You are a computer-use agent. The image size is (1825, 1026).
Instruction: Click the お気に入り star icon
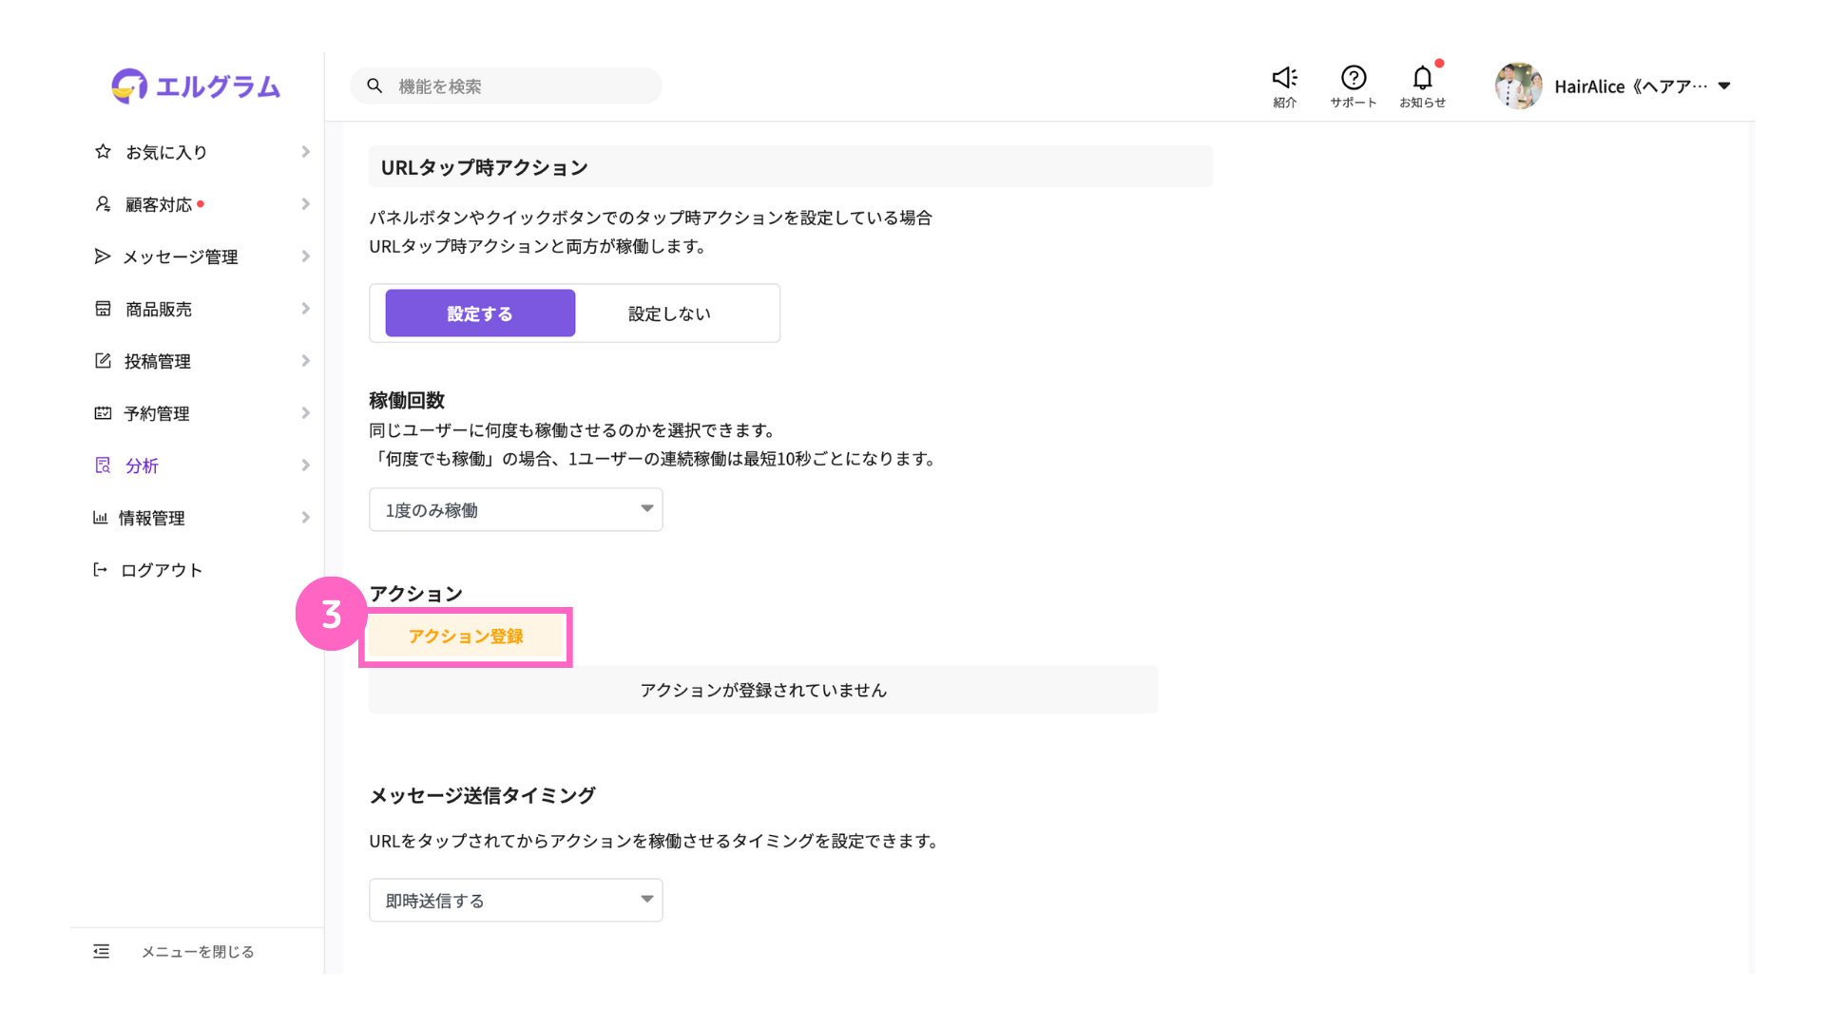pos(103,152)
